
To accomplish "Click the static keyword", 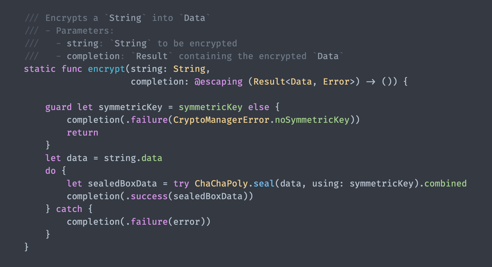I will click(x=40, y=69).
